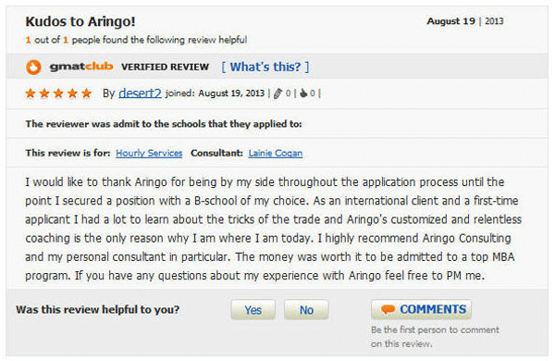
Task: Click the gmatclub wordmark text logo
Action: coord(81,67)
